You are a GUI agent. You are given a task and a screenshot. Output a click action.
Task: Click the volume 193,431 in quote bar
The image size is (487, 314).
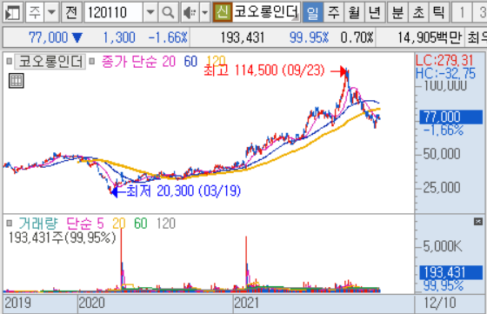(x=243, y=37)
